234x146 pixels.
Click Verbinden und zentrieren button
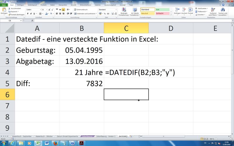tap(85, 13)
